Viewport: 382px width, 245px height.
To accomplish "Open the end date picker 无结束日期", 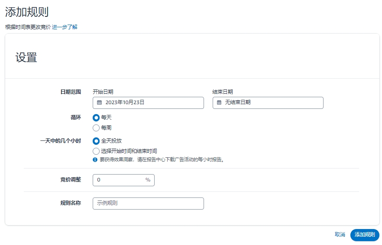I will [268, 103].
